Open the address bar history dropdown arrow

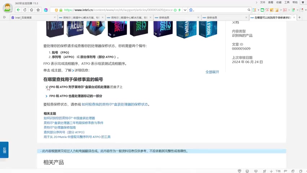(x=185, y=10)
